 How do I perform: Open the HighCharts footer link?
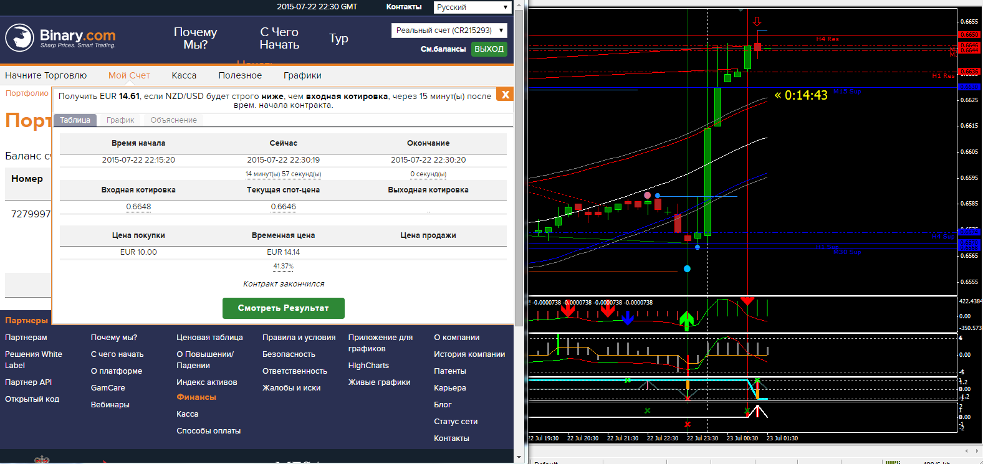tap(368, 366)
